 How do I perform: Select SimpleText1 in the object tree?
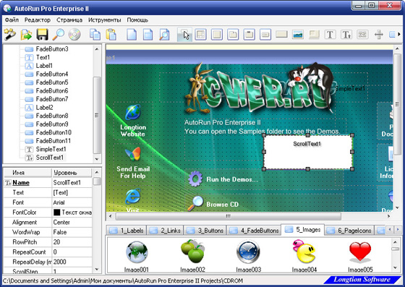click(51, 149)
